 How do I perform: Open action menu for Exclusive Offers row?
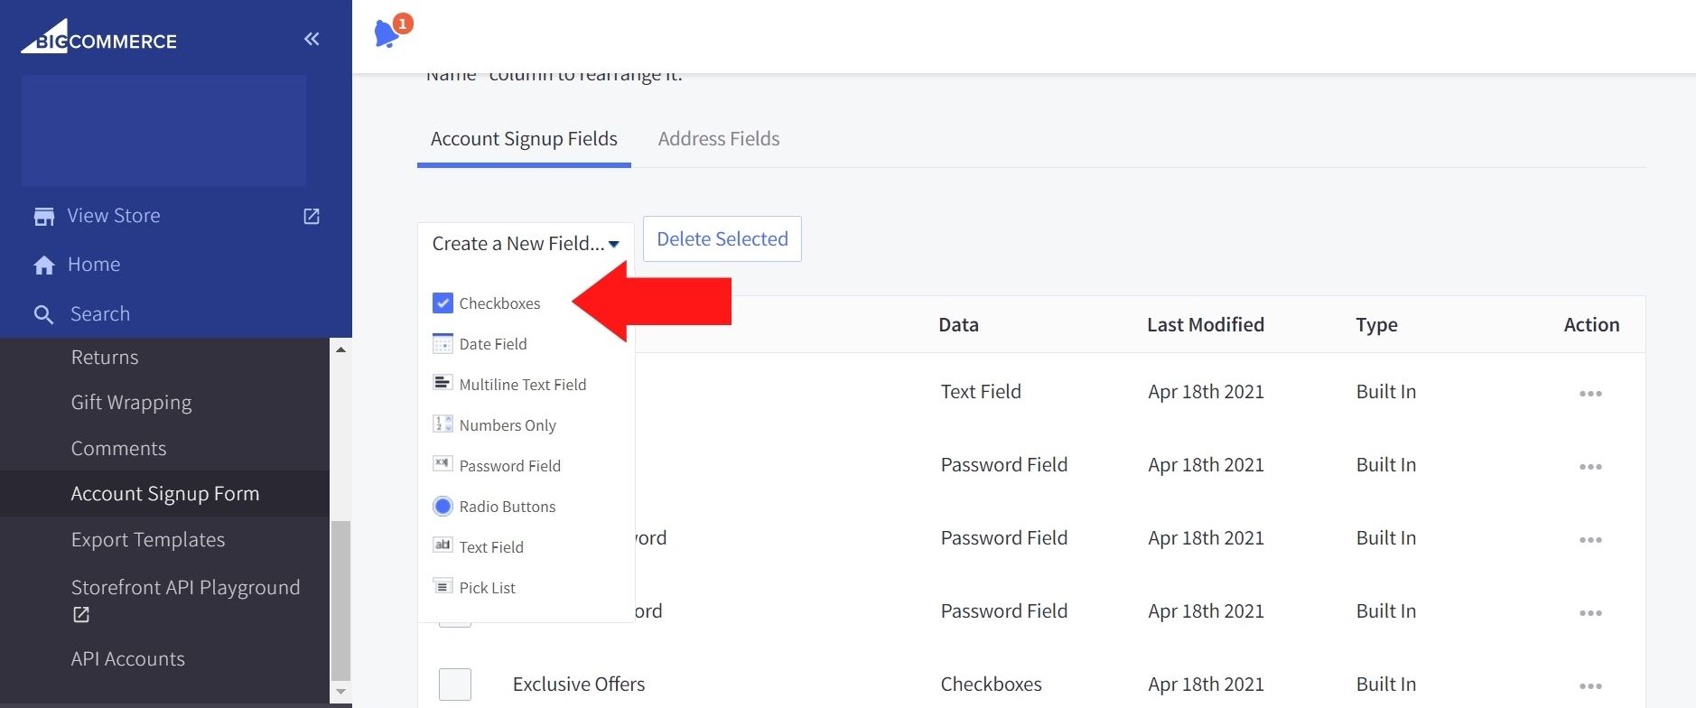pyautogui.click(x=1589, y=686)
